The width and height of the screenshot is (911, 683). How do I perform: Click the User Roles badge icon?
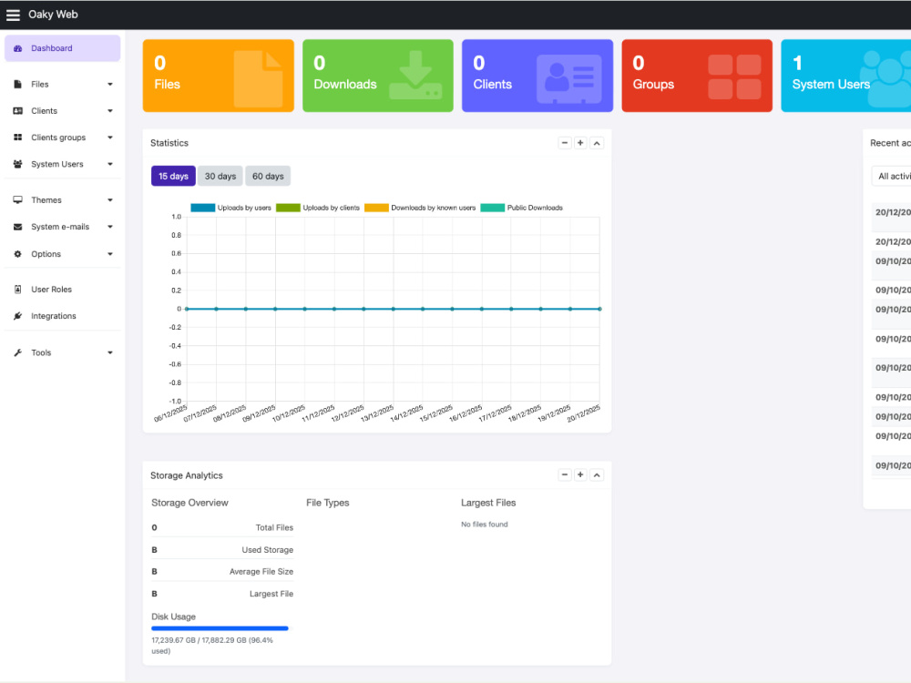pyautogui.click(x=18, y=290)
